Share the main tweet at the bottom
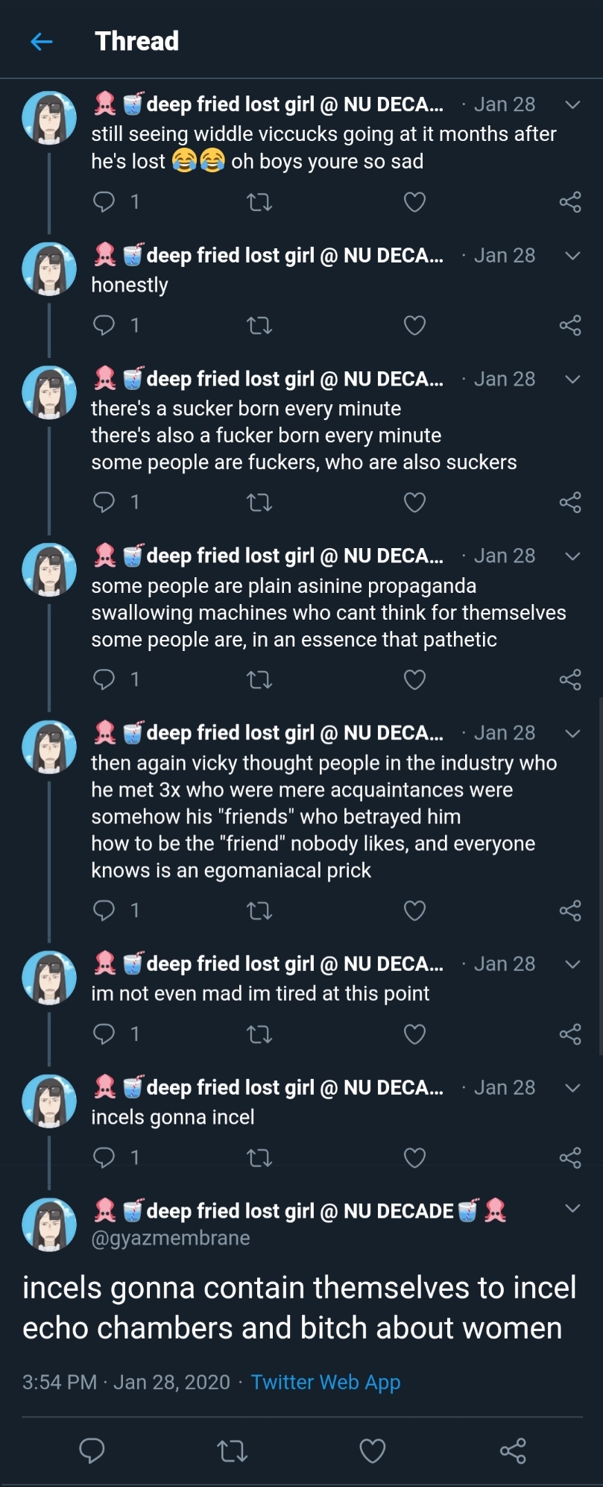 513,1450
